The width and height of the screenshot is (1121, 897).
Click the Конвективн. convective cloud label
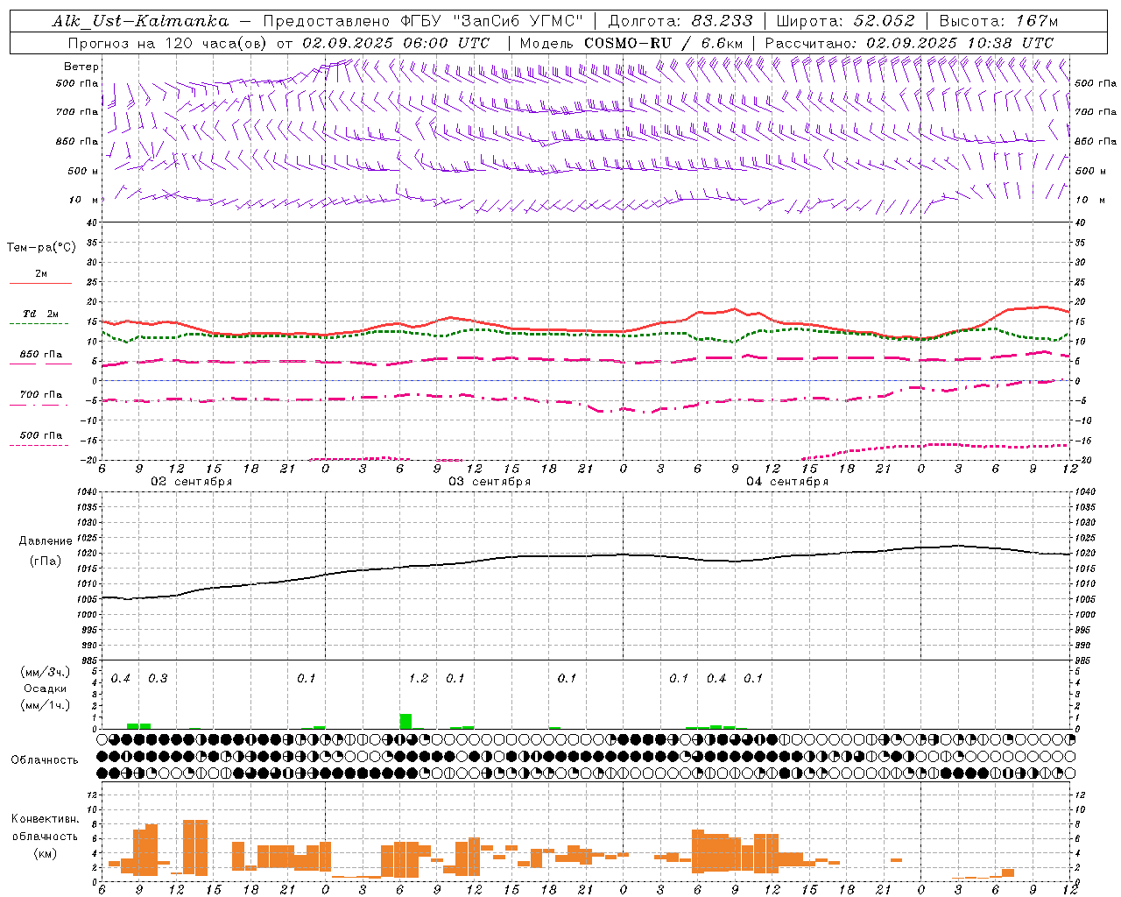45,819
